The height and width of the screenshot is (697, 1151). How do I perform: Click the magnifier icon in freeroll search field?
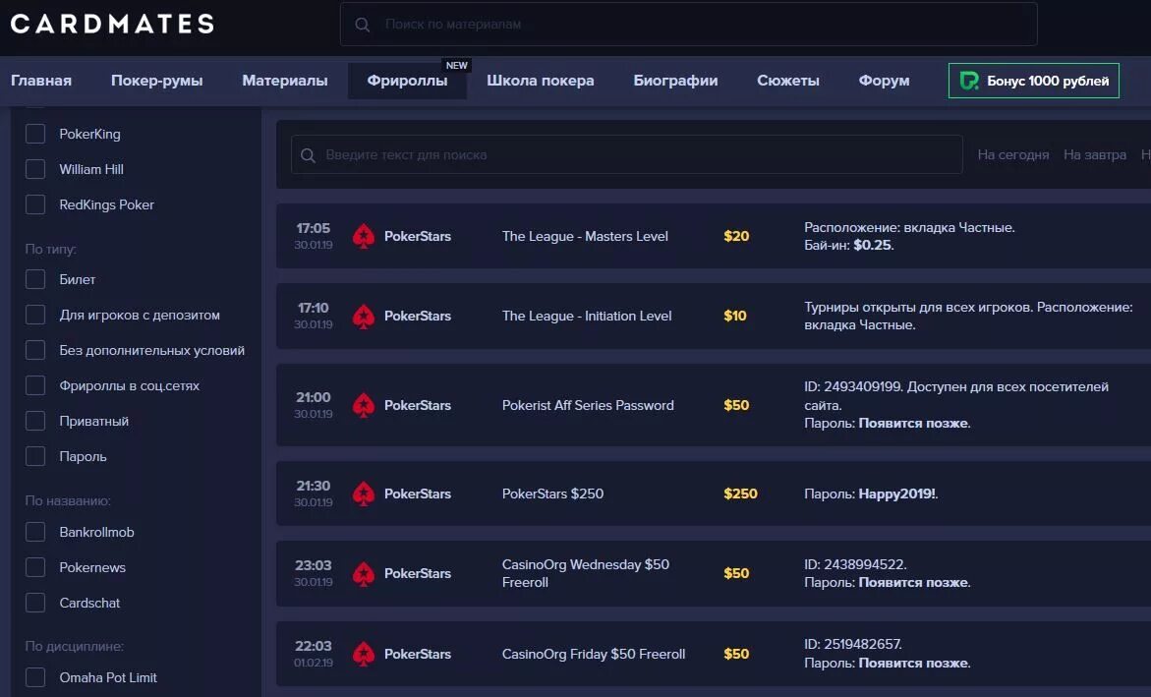309,155
